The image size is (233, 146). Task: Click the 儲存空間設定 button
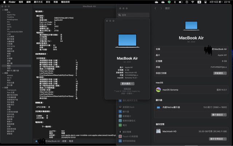point(219,139)
